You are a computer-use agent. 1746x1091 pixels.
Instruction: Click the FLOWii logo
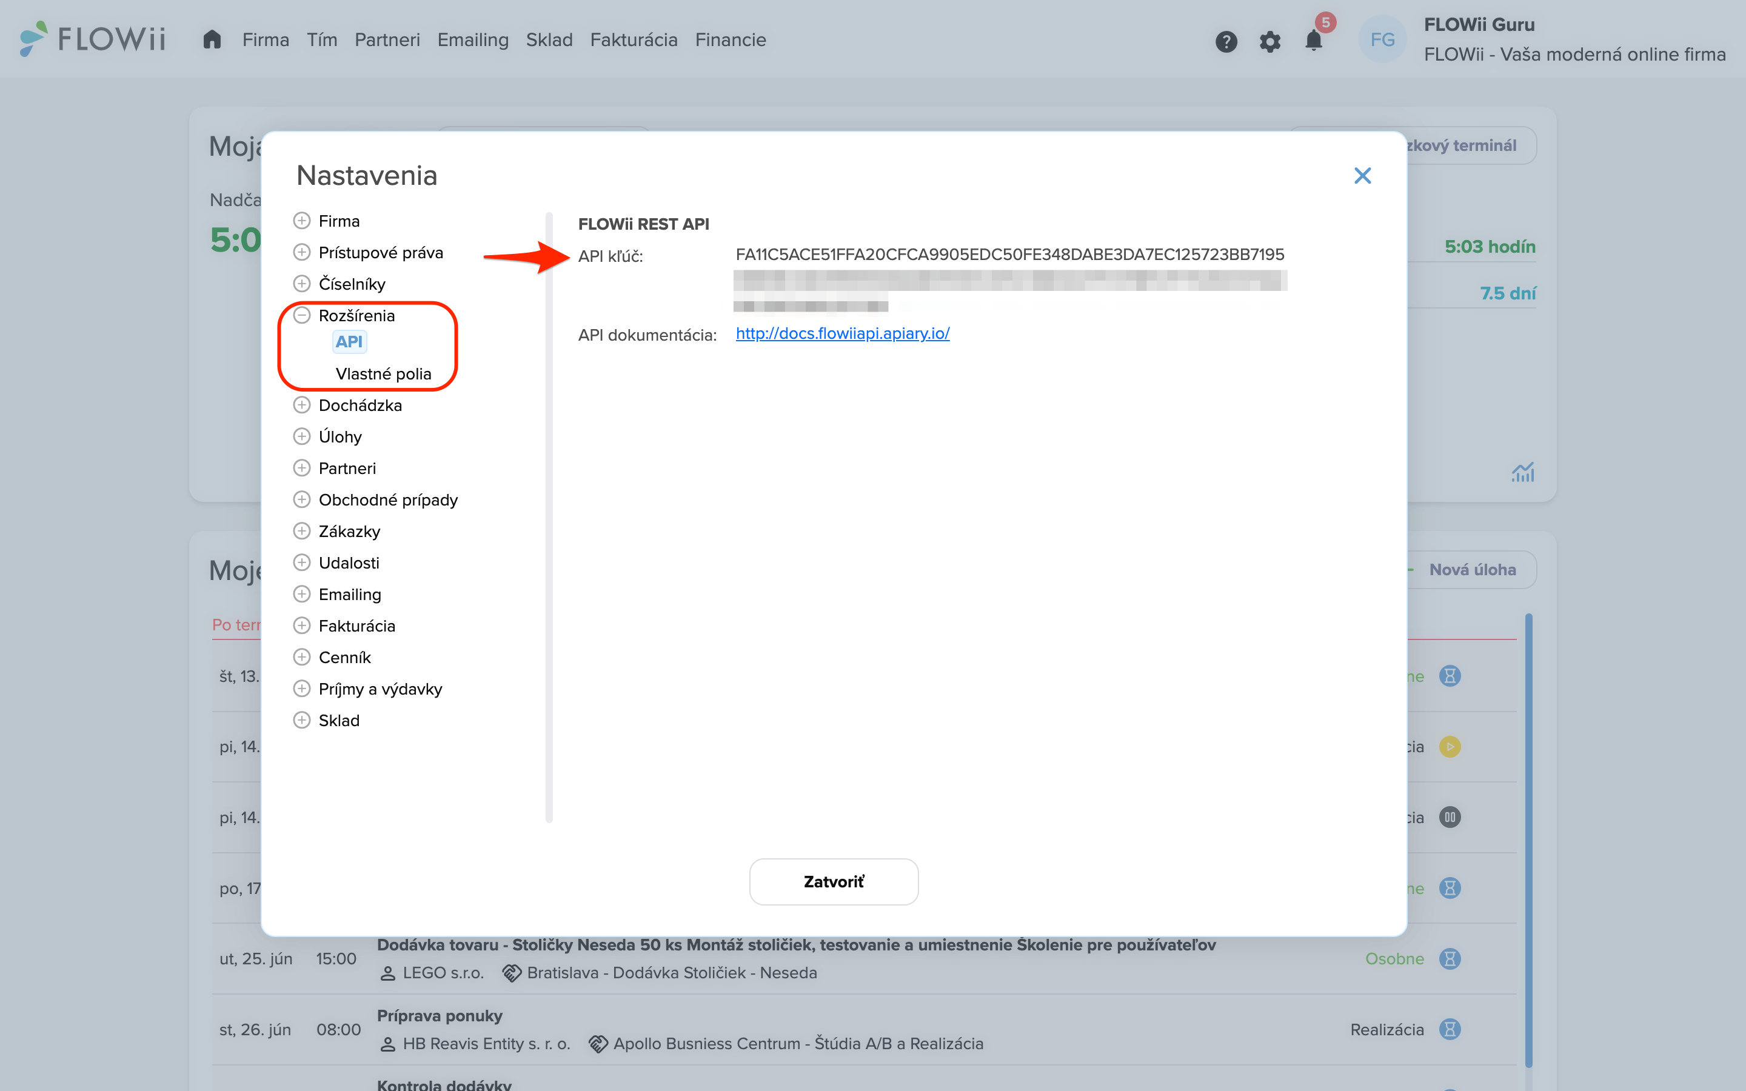click(92, 38)
